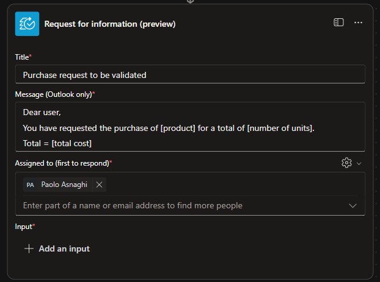The width and height of the screenshot is (380, 282).
Task: Open the people suggestions dropdown arrow
Action: pyautogui.click(x=353, y=206)
